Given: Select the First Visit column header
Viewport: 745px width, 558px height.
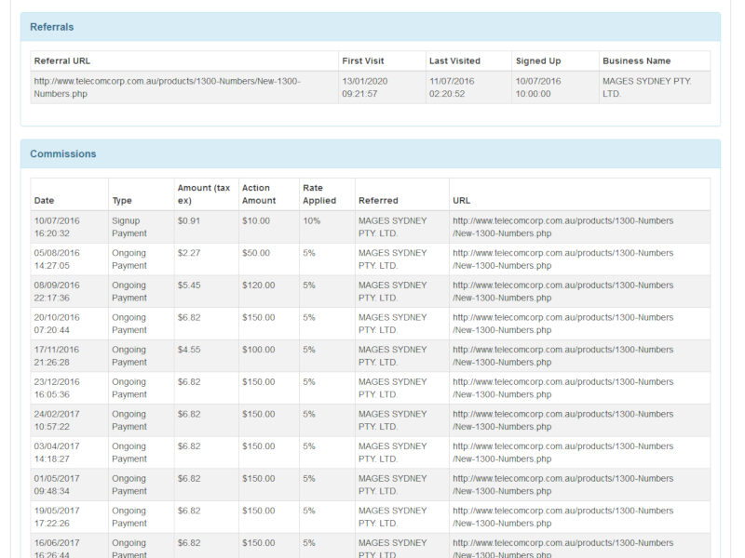Looking at the screenshot, I should tap(362, 61).
